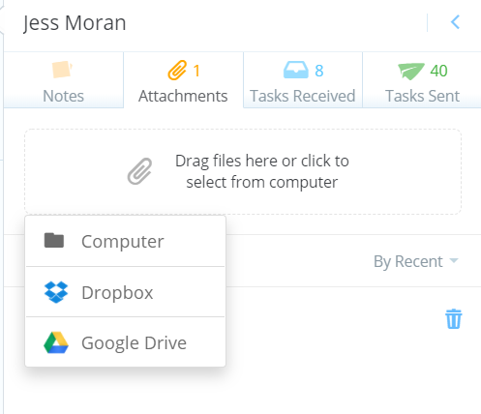Click the blue trash delete icon
Screen dimensions: 481x414
point(454,319)
